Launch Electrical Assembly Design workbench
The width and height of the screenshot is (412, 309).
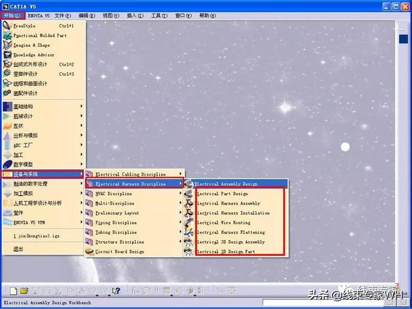[x=236, y=184]
